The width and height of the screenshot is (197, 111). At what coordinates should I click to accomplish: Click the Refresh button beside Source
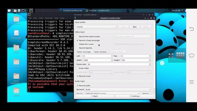coord(146,93)
